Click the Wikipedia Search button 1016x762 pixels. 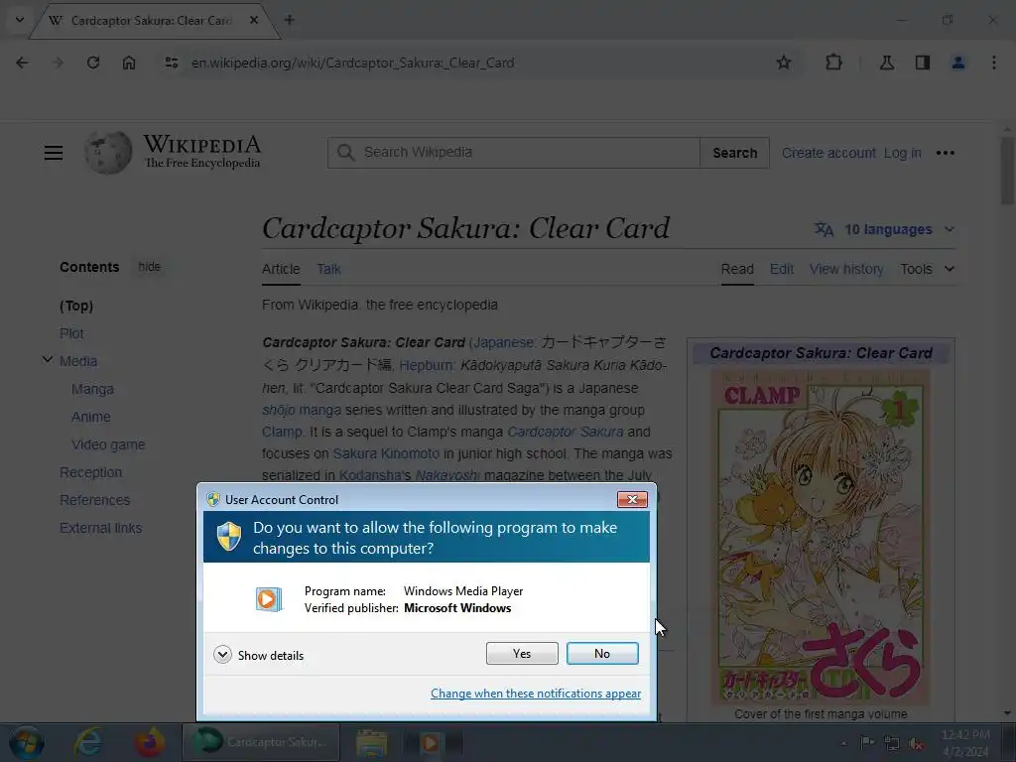[x=735, y=153]
